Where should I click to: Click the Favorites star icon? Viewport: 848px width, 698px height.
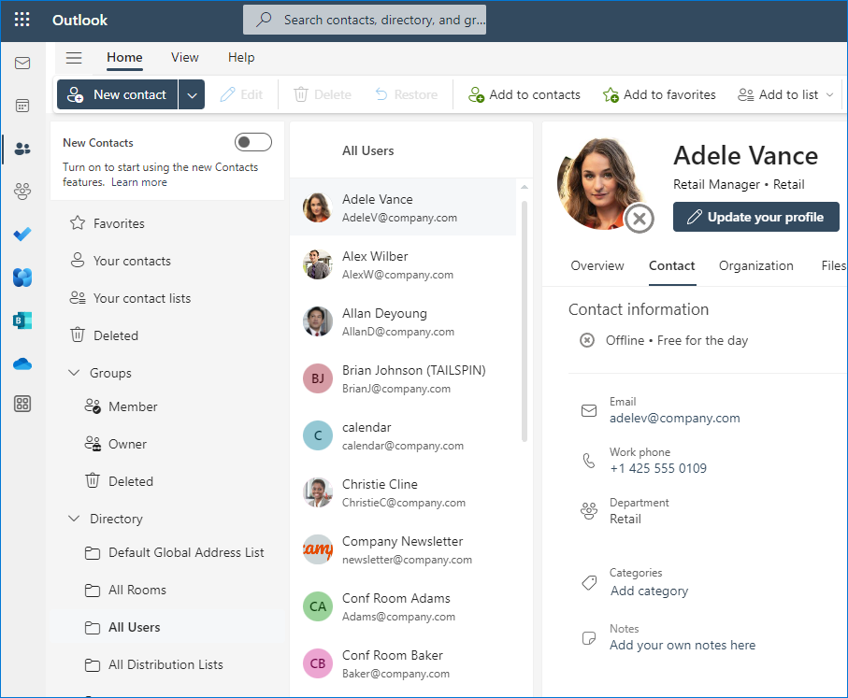click(78, 222)
